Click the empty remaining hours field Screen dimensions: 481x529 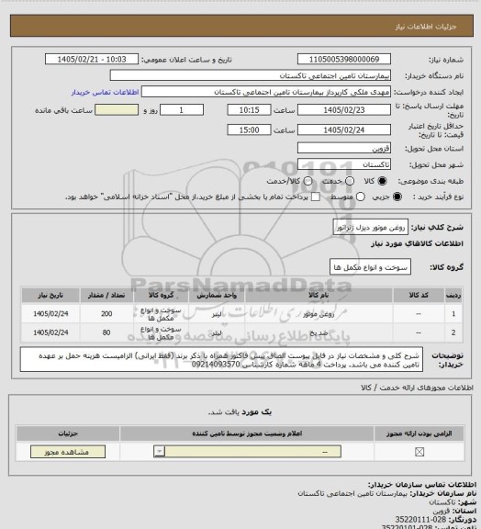[x=117, y=110]
